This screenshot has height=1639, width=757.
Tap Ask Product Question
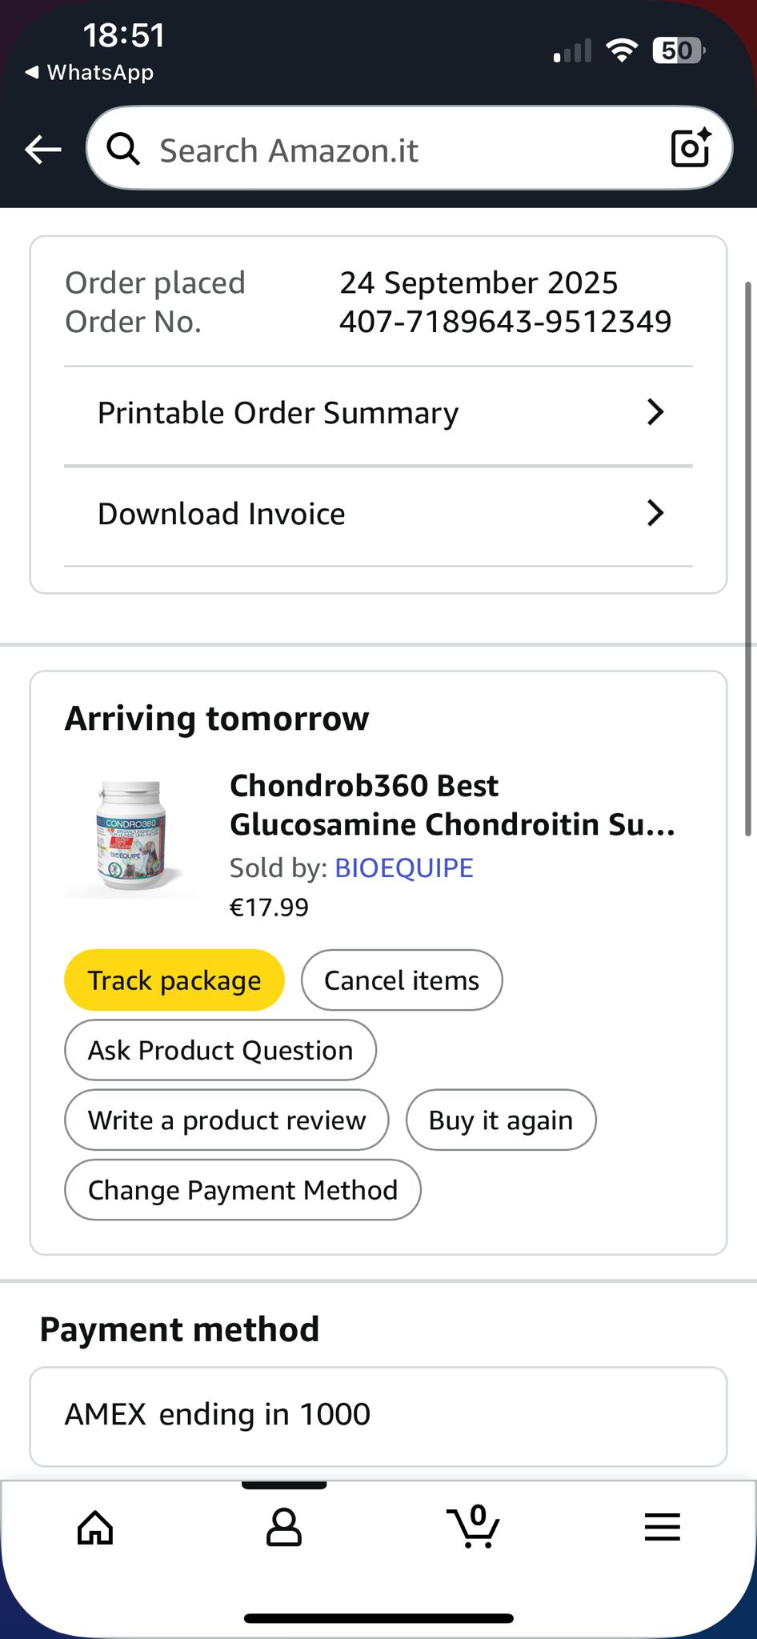tap(220, 1050)
